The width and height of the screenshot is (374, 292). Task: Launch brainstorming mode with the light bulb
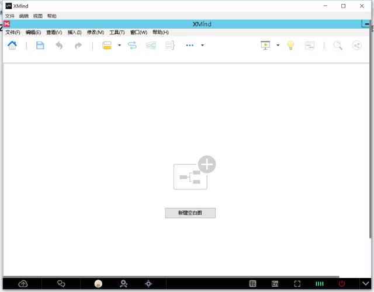290,46
